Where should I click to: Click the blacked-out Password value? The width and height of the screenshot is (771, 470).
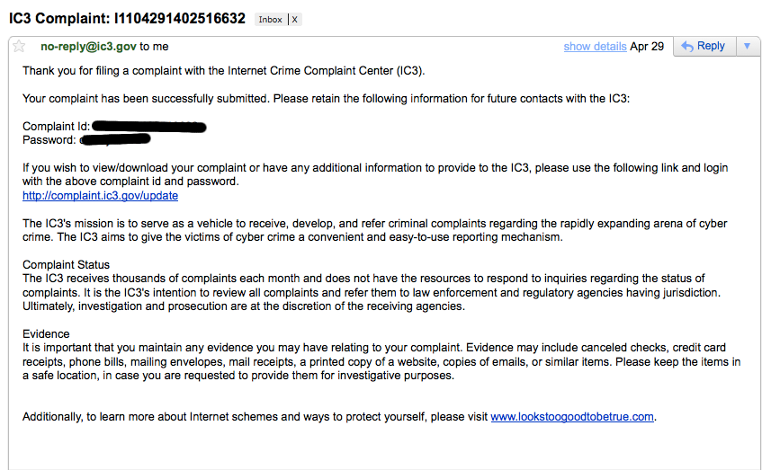(x=115, y=140)
